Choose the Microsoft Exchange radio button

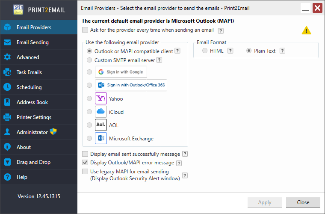[89, 138]
